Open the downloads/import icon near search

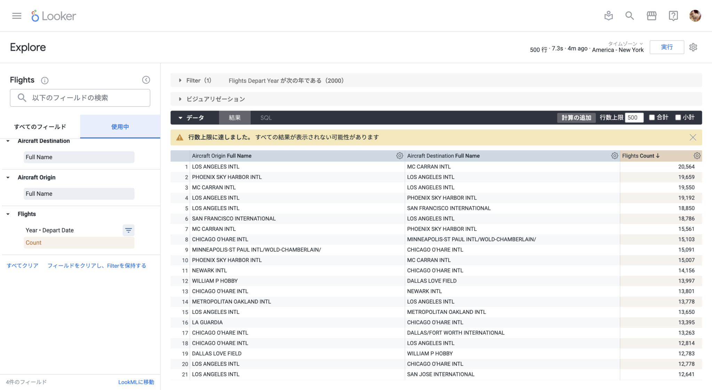pos(608,16)
